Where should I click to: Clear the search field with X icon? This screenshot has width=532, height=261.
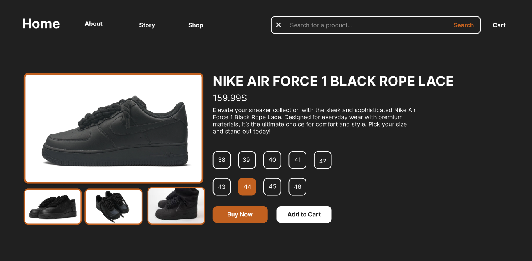[279, 25]
